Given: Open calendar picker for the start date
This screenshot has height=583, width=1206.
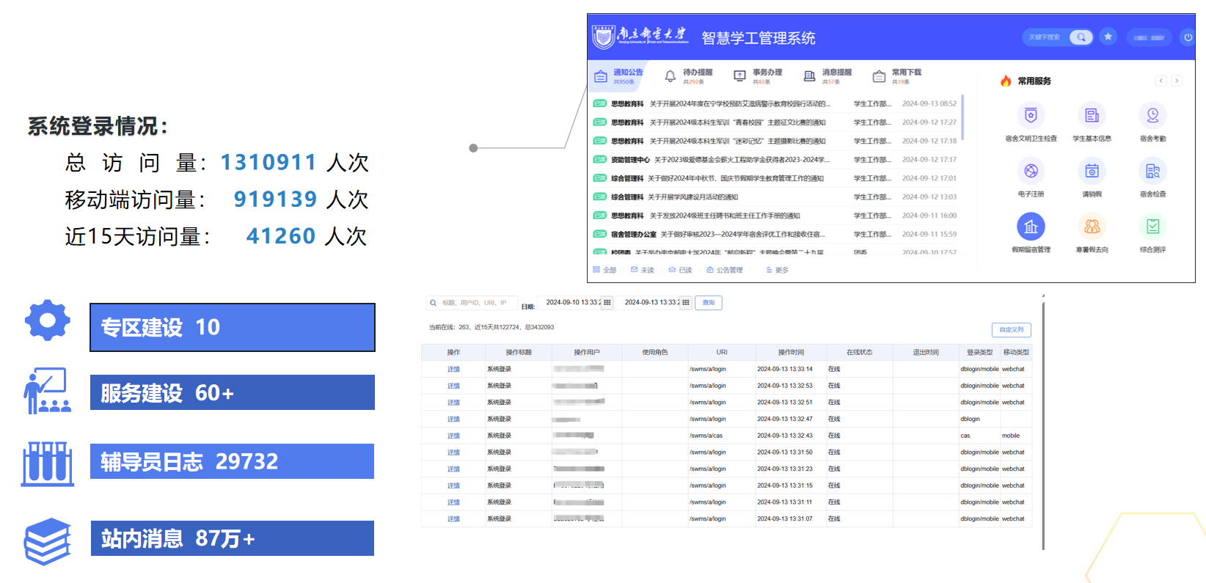Looking at the screenshot, I should coord(607,302).
